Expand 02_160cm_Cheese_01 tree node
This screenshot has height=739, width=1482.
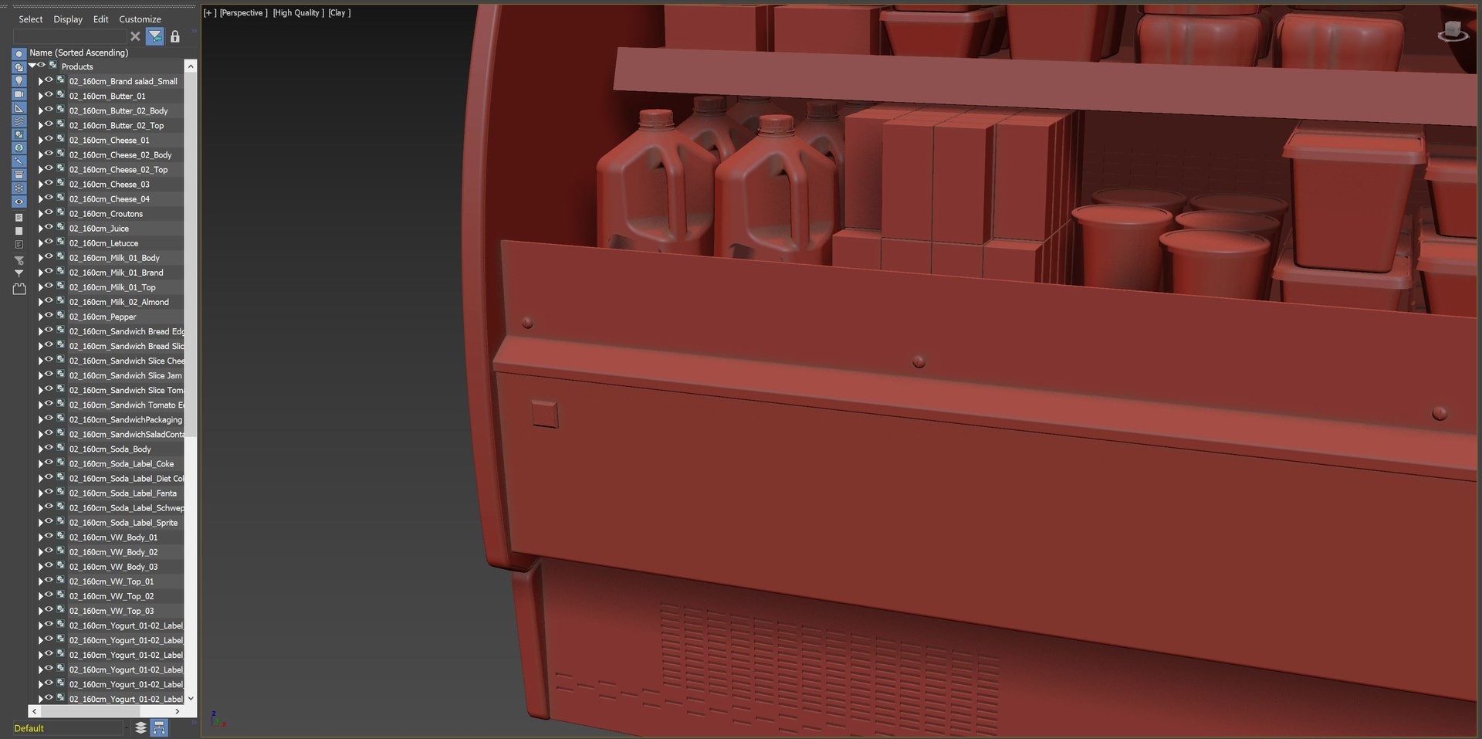point(40,141)
